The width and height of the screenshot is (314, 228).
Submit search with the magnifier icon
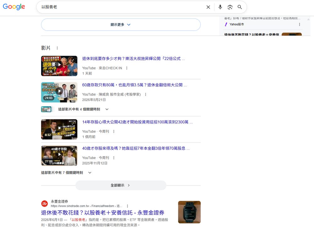tap(240, 7)
